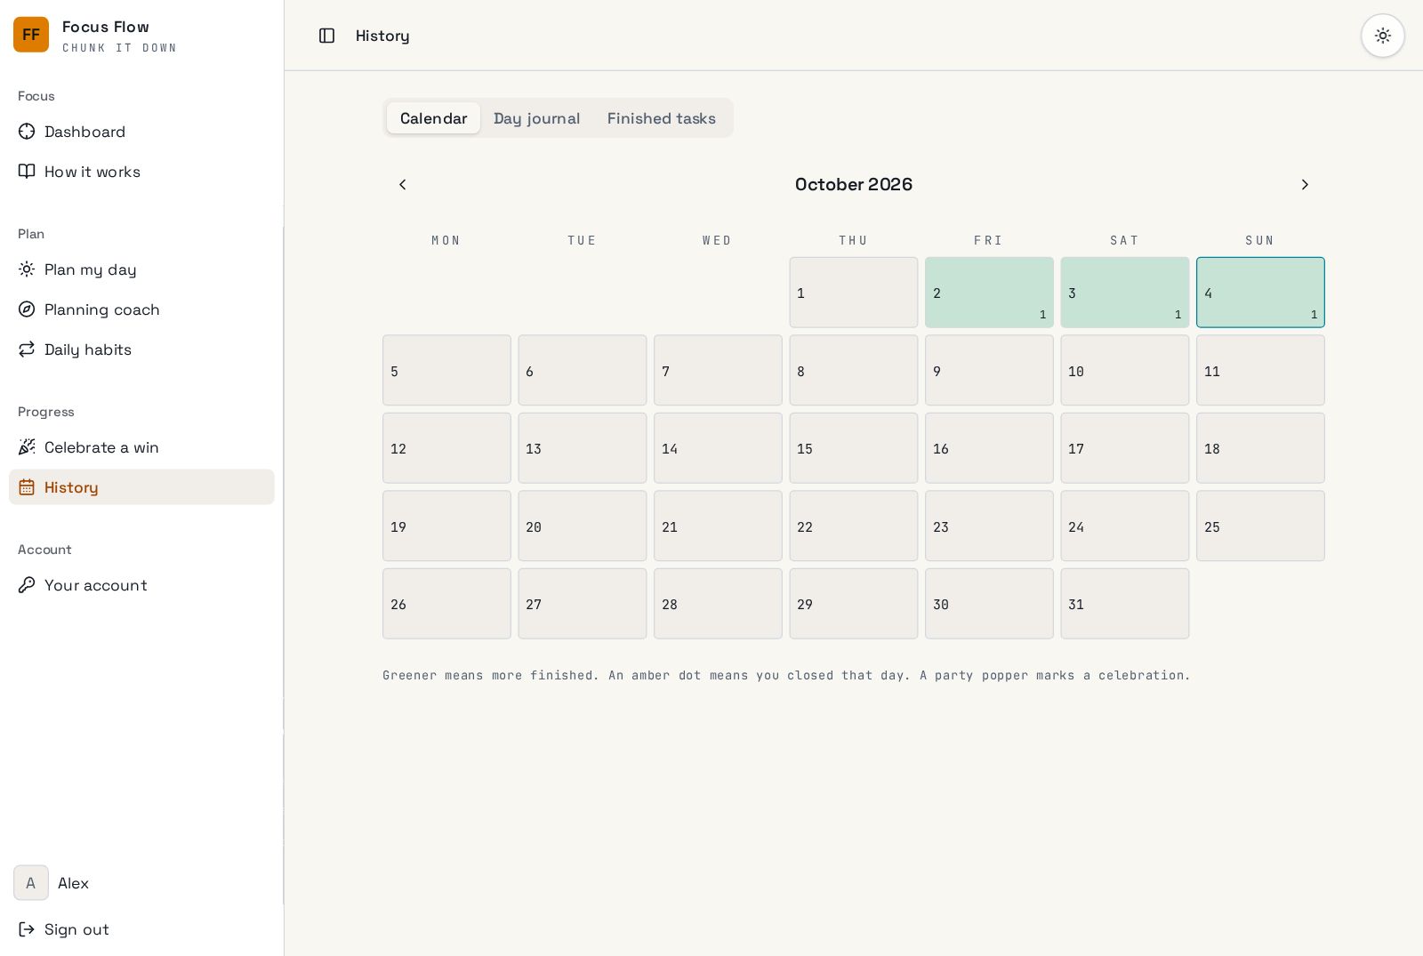The image size is (1423, 956).
Task: Select October 8 day cell
Action: (854, 370)
